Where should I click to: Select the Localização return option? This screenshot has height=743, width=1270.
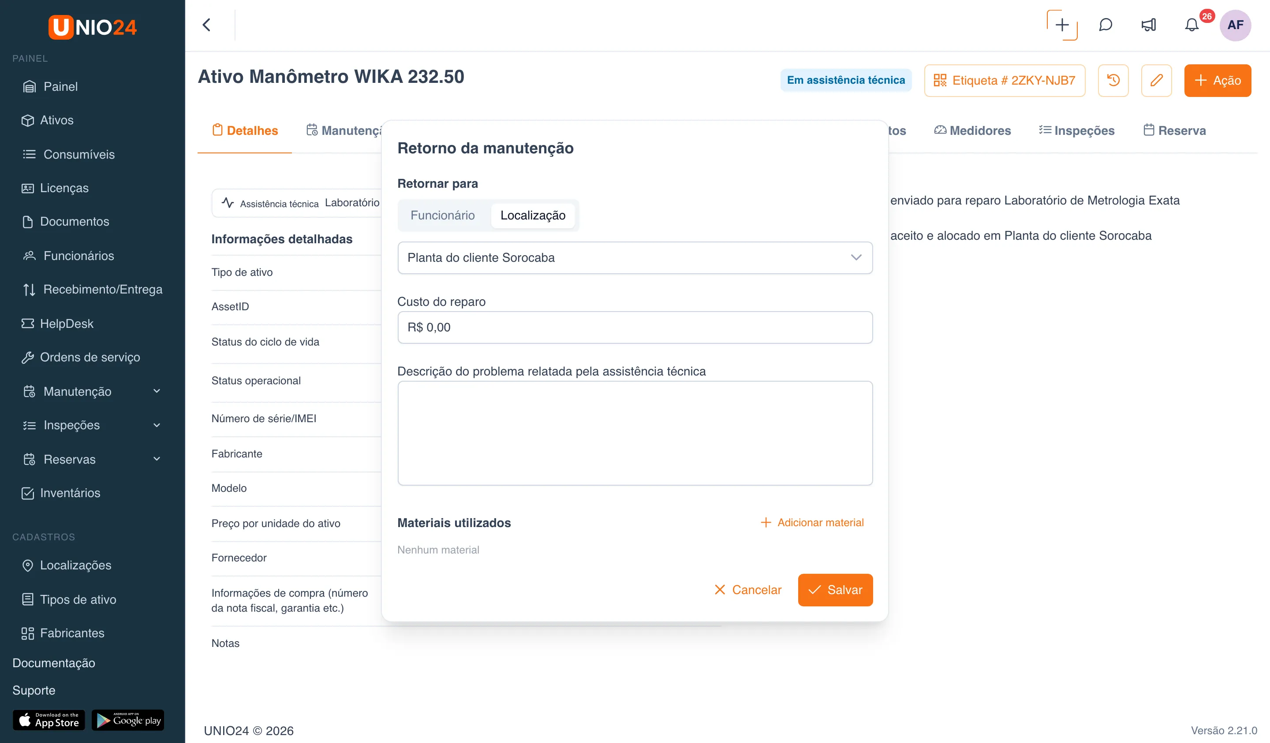pos(533,215)
